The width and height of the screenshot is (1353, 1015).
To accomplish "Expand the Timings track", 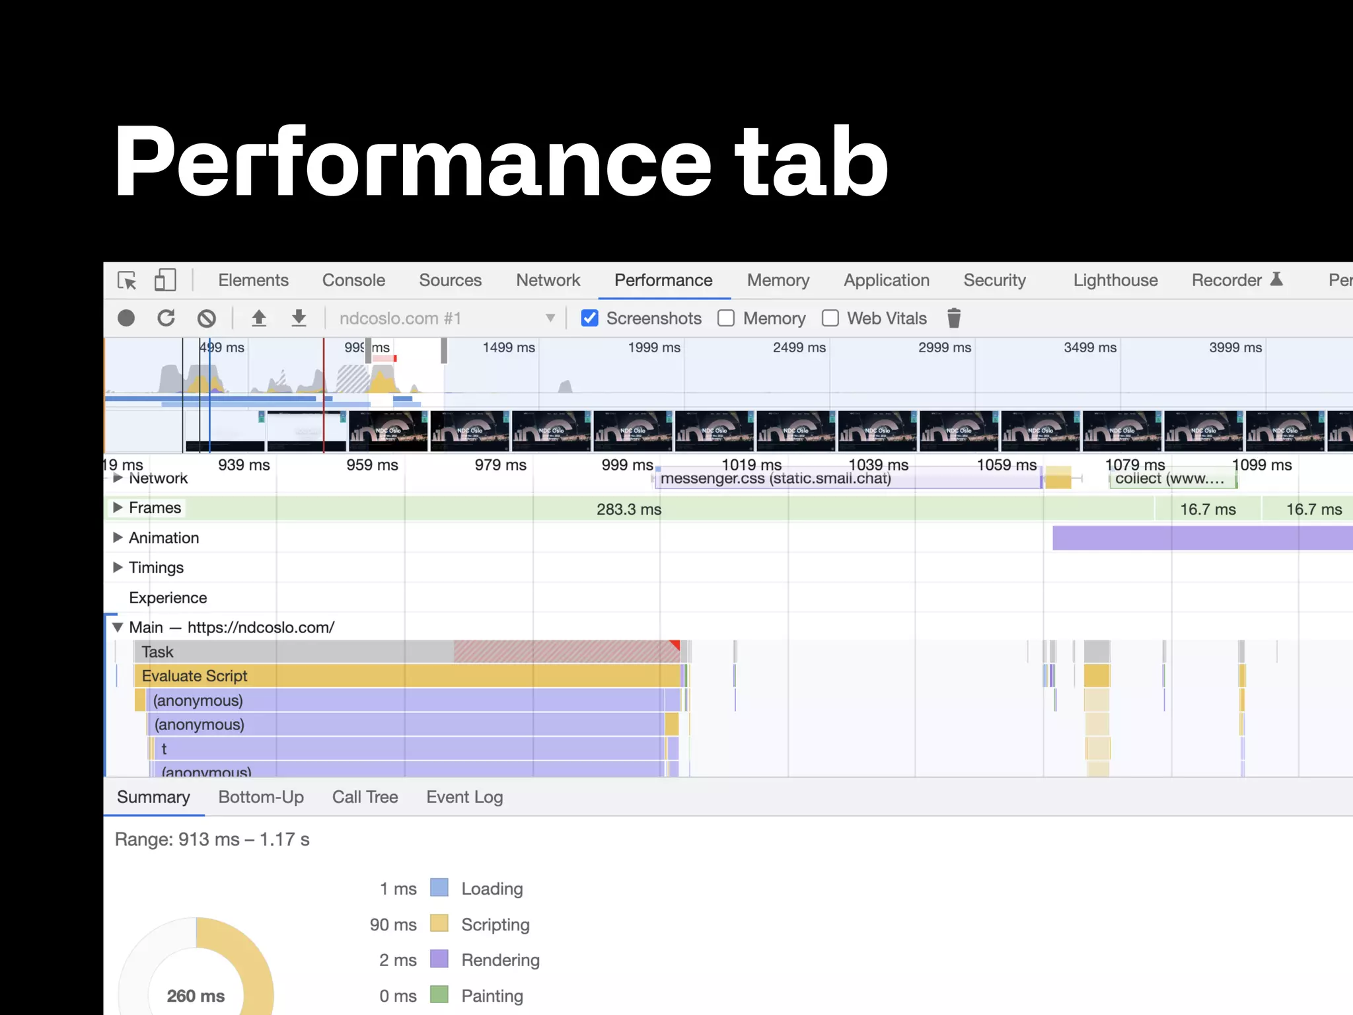I will pos(118,567).
